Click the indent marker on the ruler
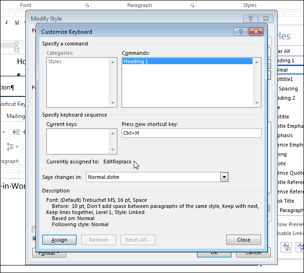Viewport: 304px width, 273px height. point(17,47)
